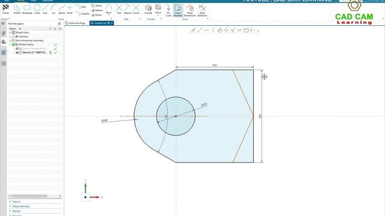Select the circle diameter dimension label
The width and height of the screenshot is (385, 216).
[x=204, y=105]
